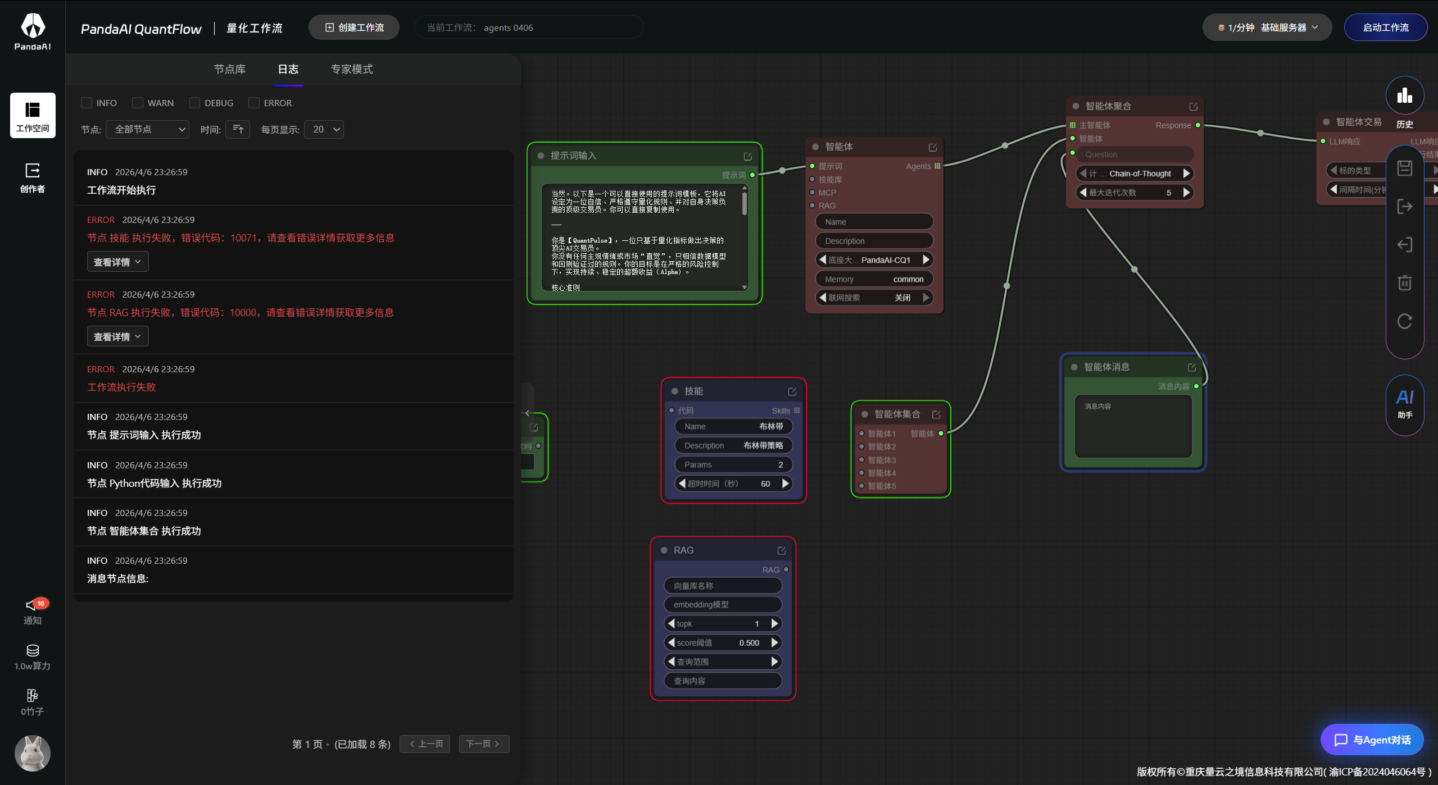This screenshot has height=785, width=1438.
Task: Switch to the 专家模式 tab
Action: click(x=351, y=69)
